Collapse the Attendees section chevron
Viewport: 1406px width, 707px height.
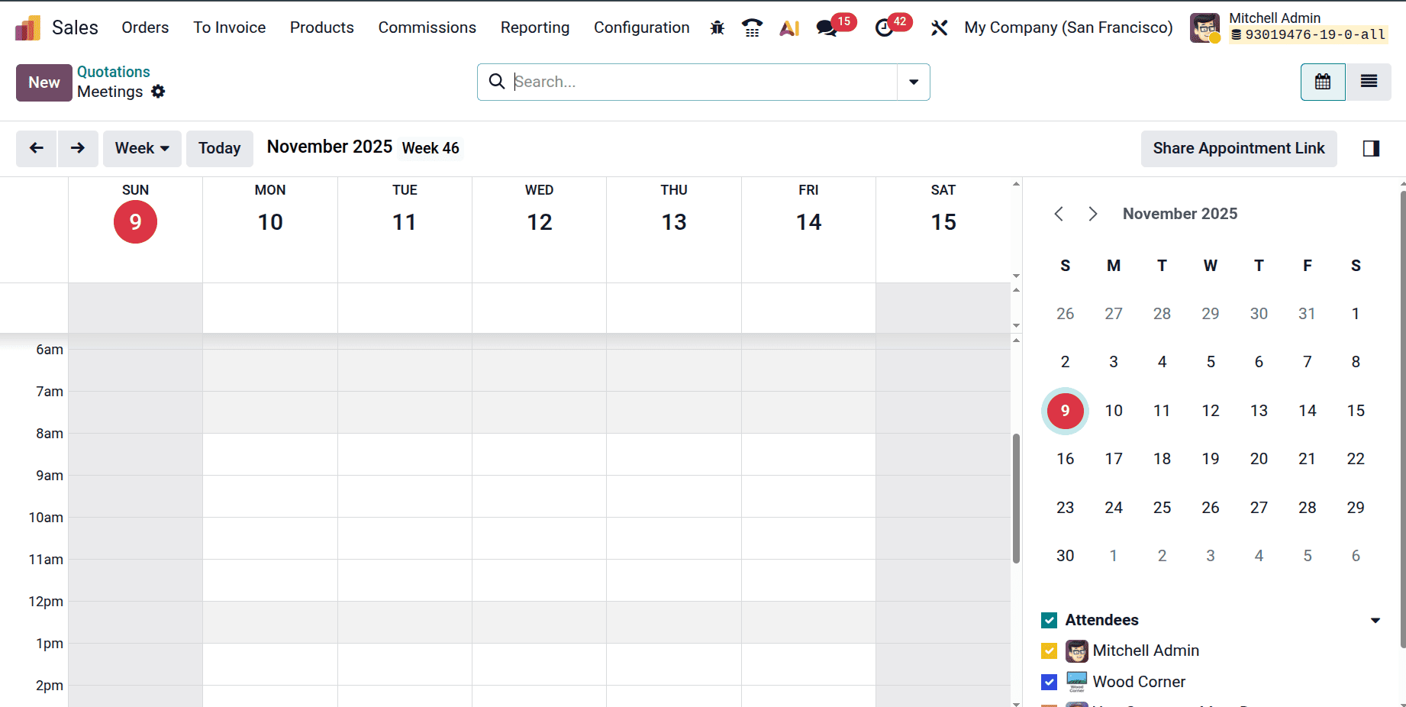[x=1377, y=620]
